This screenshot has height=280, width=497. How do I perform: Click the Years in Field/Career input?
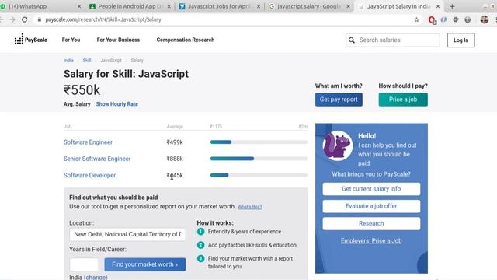[x=84, y=264]
